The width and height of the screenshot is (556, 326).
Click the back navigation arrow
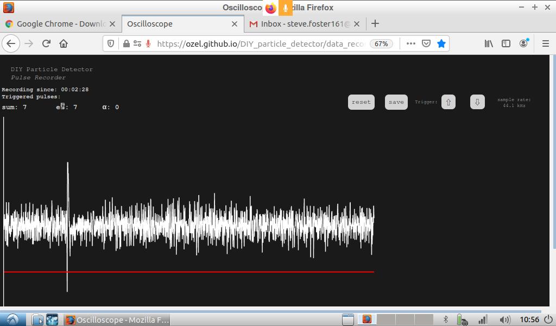point(11,43)
